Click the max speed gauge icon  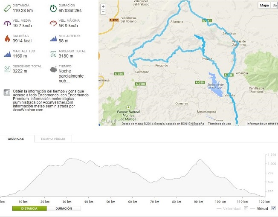[53, 23]
